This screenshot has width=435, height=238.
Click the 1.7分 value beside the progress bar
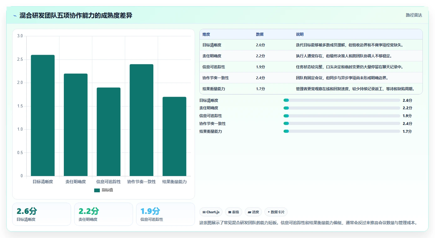point(407,132)
